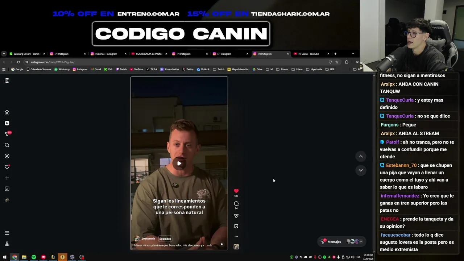Screen dimensions: 464x261
Task: Open the Google bookmark
Action: (17, 69)
